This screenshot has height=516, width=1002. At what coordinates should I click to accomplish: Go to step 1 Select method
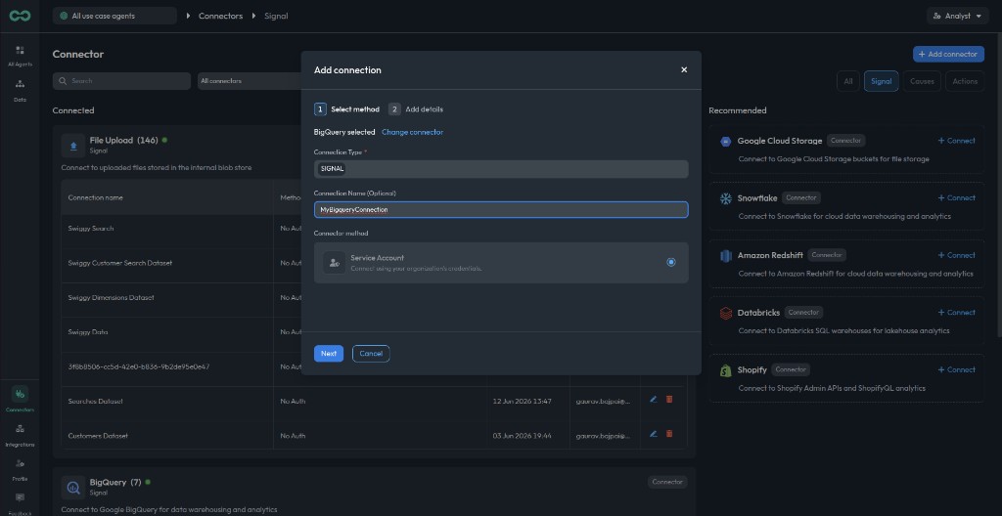pyautogui.click(x=346, y=109)
